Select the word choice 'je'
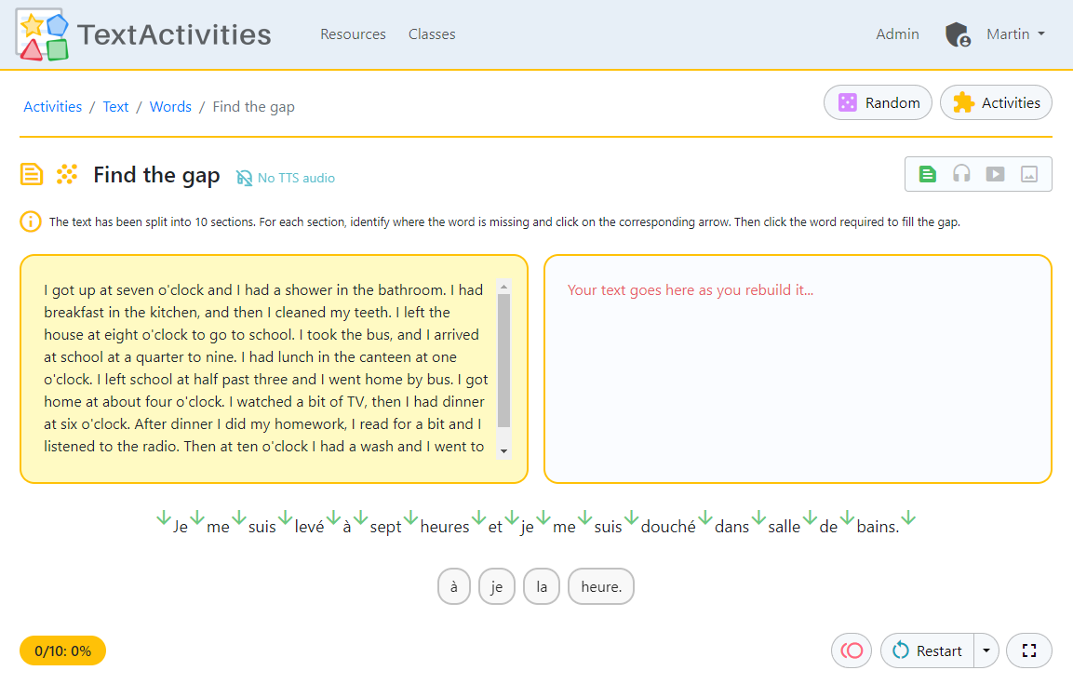 (497, 586)
